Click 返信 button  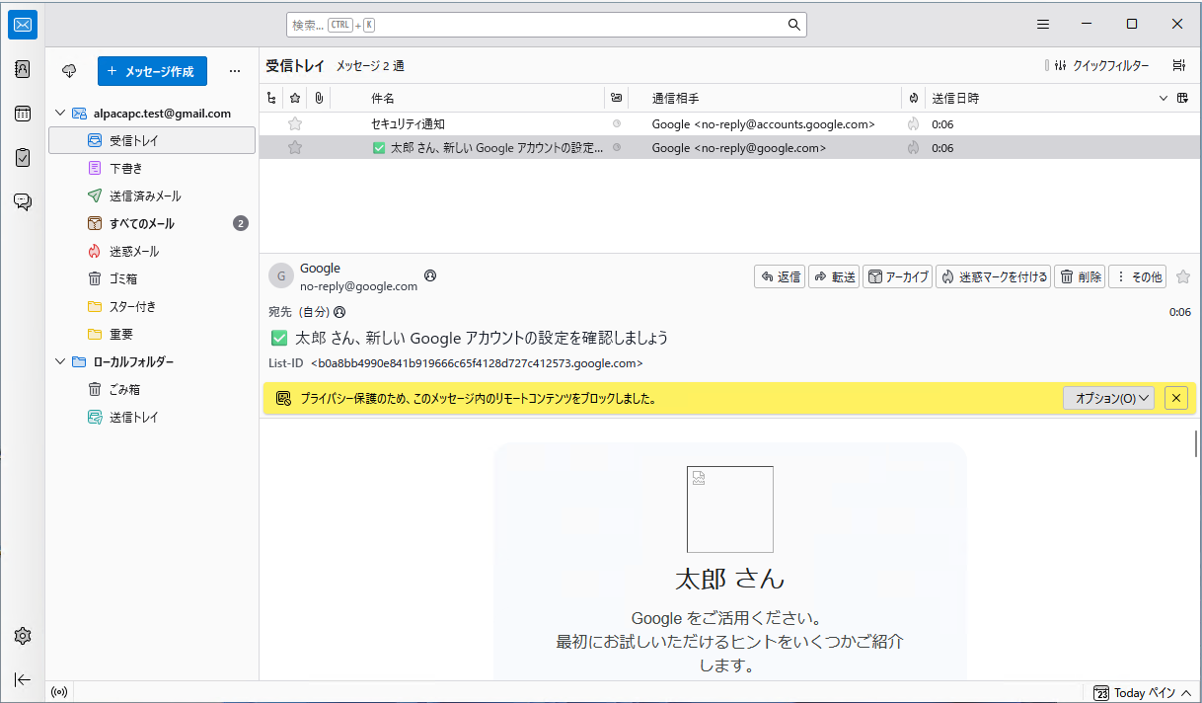pyautogui.click(x=780, y=276)
